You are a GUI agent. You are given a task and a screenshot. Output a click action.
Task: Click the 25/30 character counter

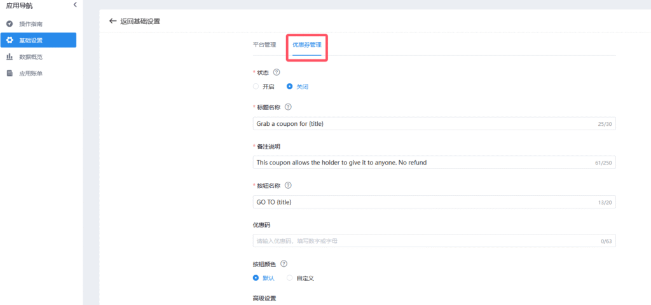[606, 124]
